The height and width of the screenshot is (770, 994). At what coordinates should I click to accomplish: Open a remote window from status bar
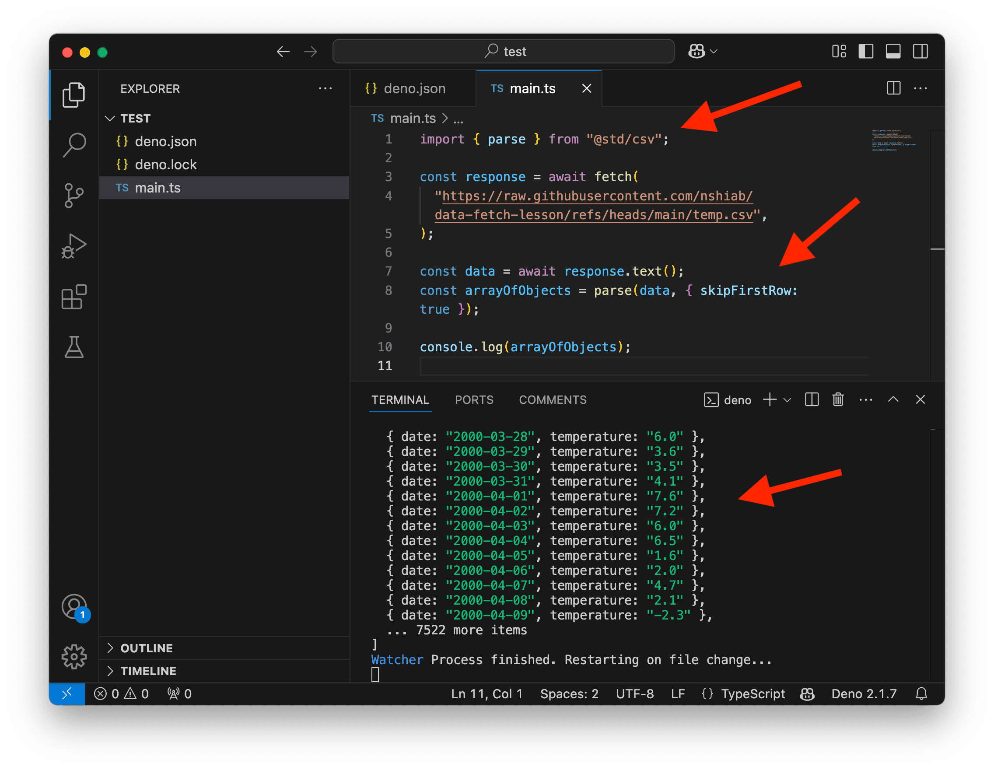tap(67, 693)
